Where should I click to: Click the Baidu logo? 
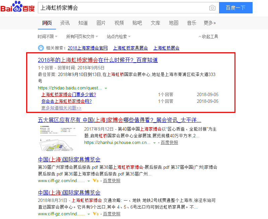pyautogui.click(x=17, y=7)
